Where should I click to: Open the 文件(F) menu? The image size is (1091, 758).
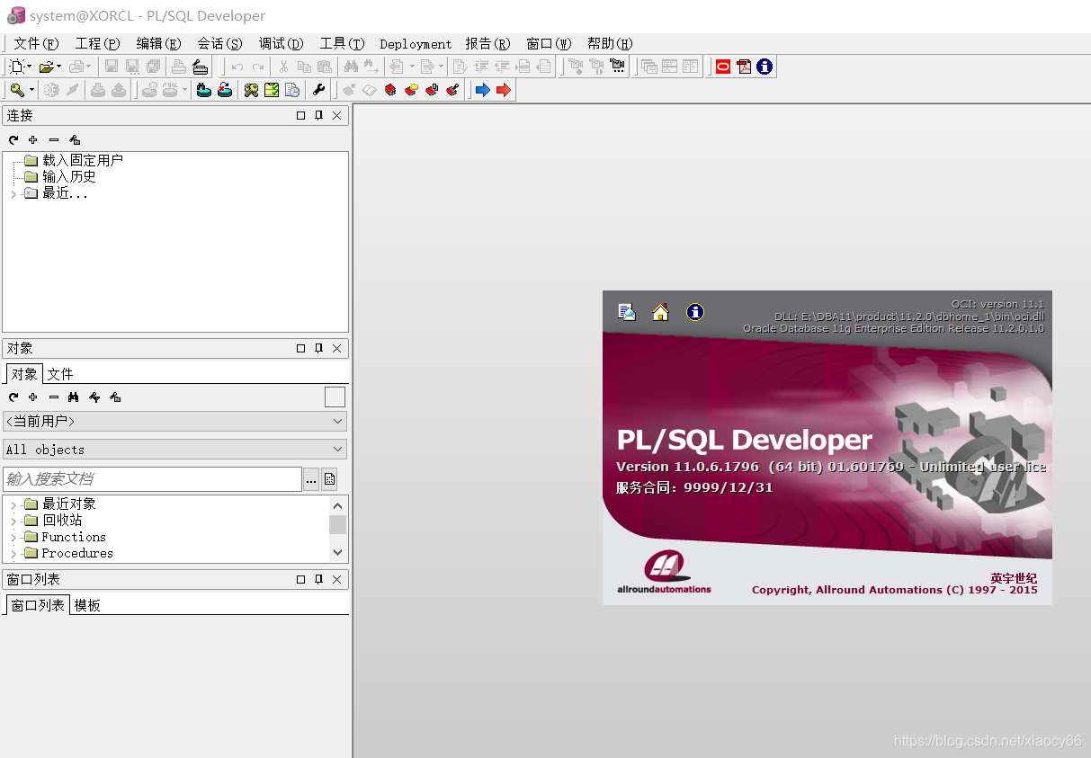(x=36, y=43)
